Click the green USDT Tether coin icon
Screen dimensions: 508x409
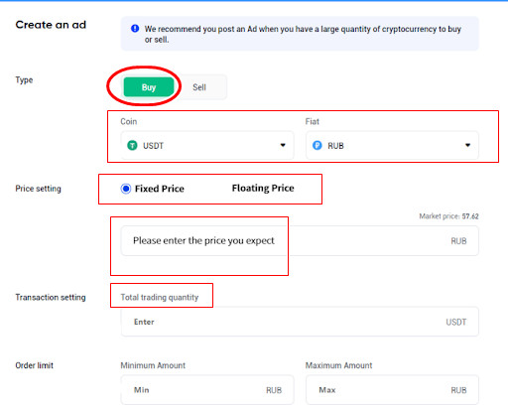click(132, 145)
